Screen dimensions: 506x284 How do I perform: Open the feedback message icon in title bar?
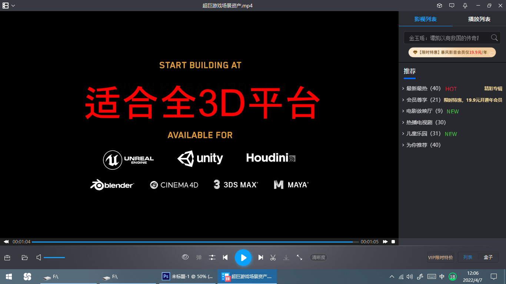click(x=452, y=6)
